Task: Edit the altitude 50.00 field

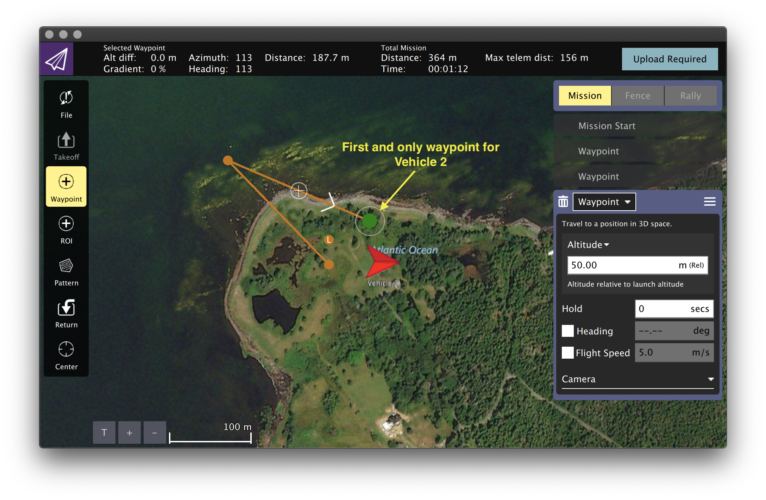Action: (x=638, y=265)
